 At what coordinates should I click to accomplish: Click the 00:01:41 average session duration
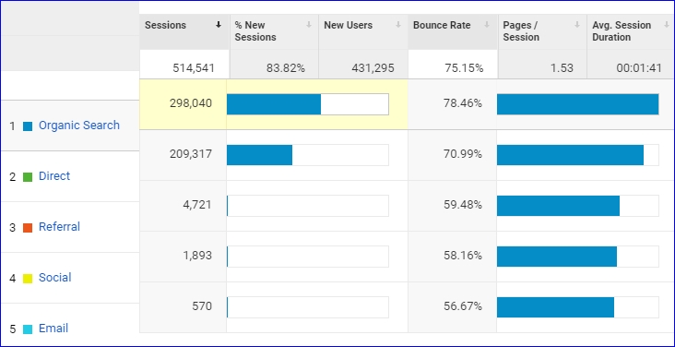pyautogui.click(x=639, y=68)
